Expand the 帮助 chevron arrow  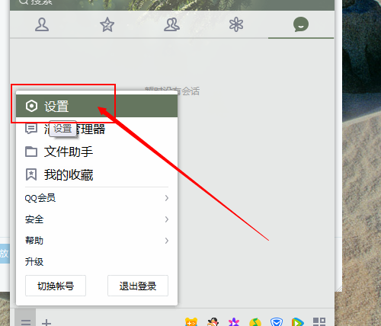coord(167,241)
